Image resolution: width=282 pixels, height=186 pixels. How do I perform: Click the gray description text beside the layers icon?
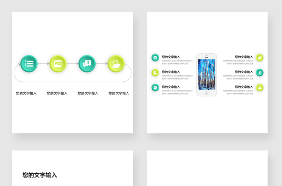177,62
